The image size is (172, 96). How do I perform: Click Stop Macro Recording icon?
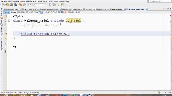[x=69, y=12]
